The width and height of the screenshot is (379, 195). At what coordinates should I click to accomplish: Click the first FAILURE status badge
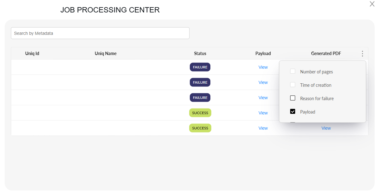pyautogui.click(x=200, y=67)
